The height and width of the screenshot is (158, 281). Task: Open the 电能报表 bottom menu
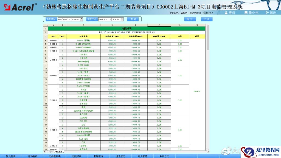coord(77,156)
